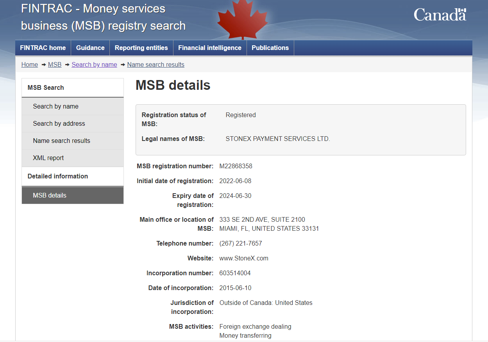Screen dimensions: 488x342
Task: Click the Main office or location label
Action: tap(177, 224)
